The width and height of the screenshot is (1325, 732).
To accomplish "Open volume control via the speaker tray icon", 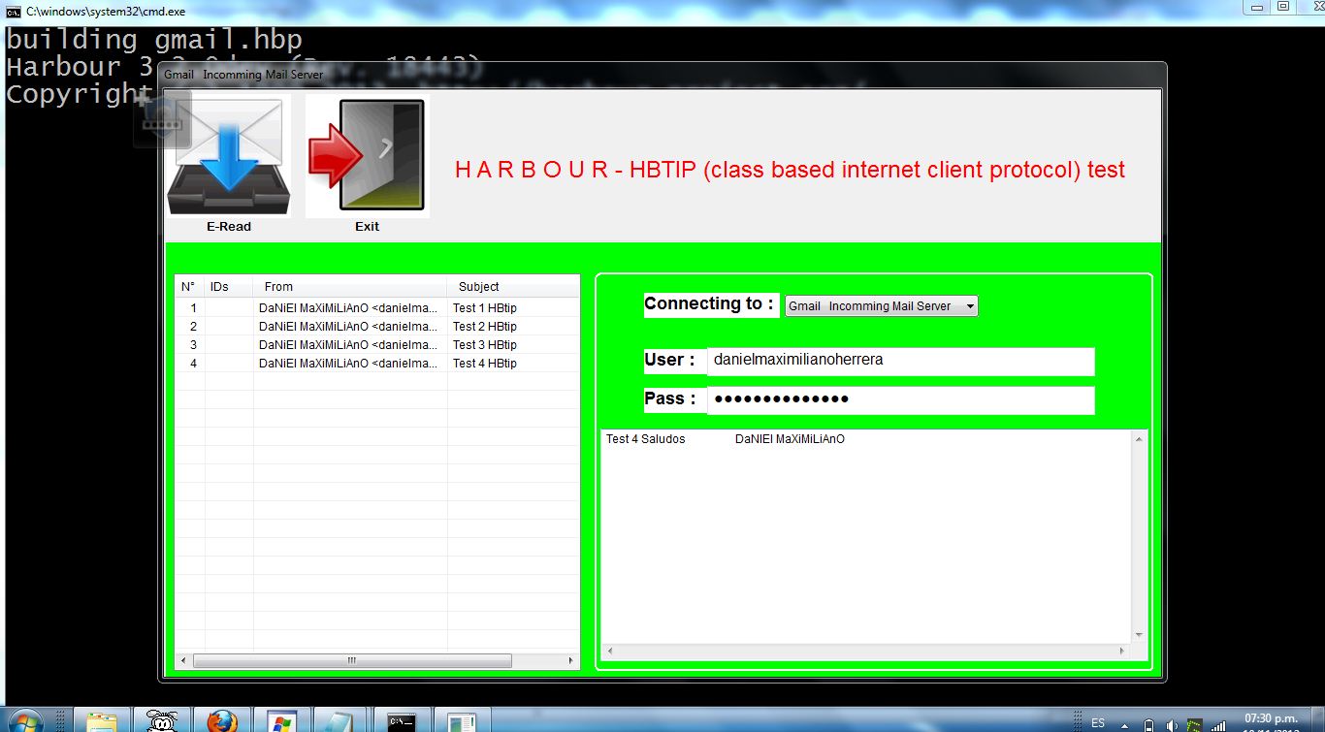I will click(1171, 722).
